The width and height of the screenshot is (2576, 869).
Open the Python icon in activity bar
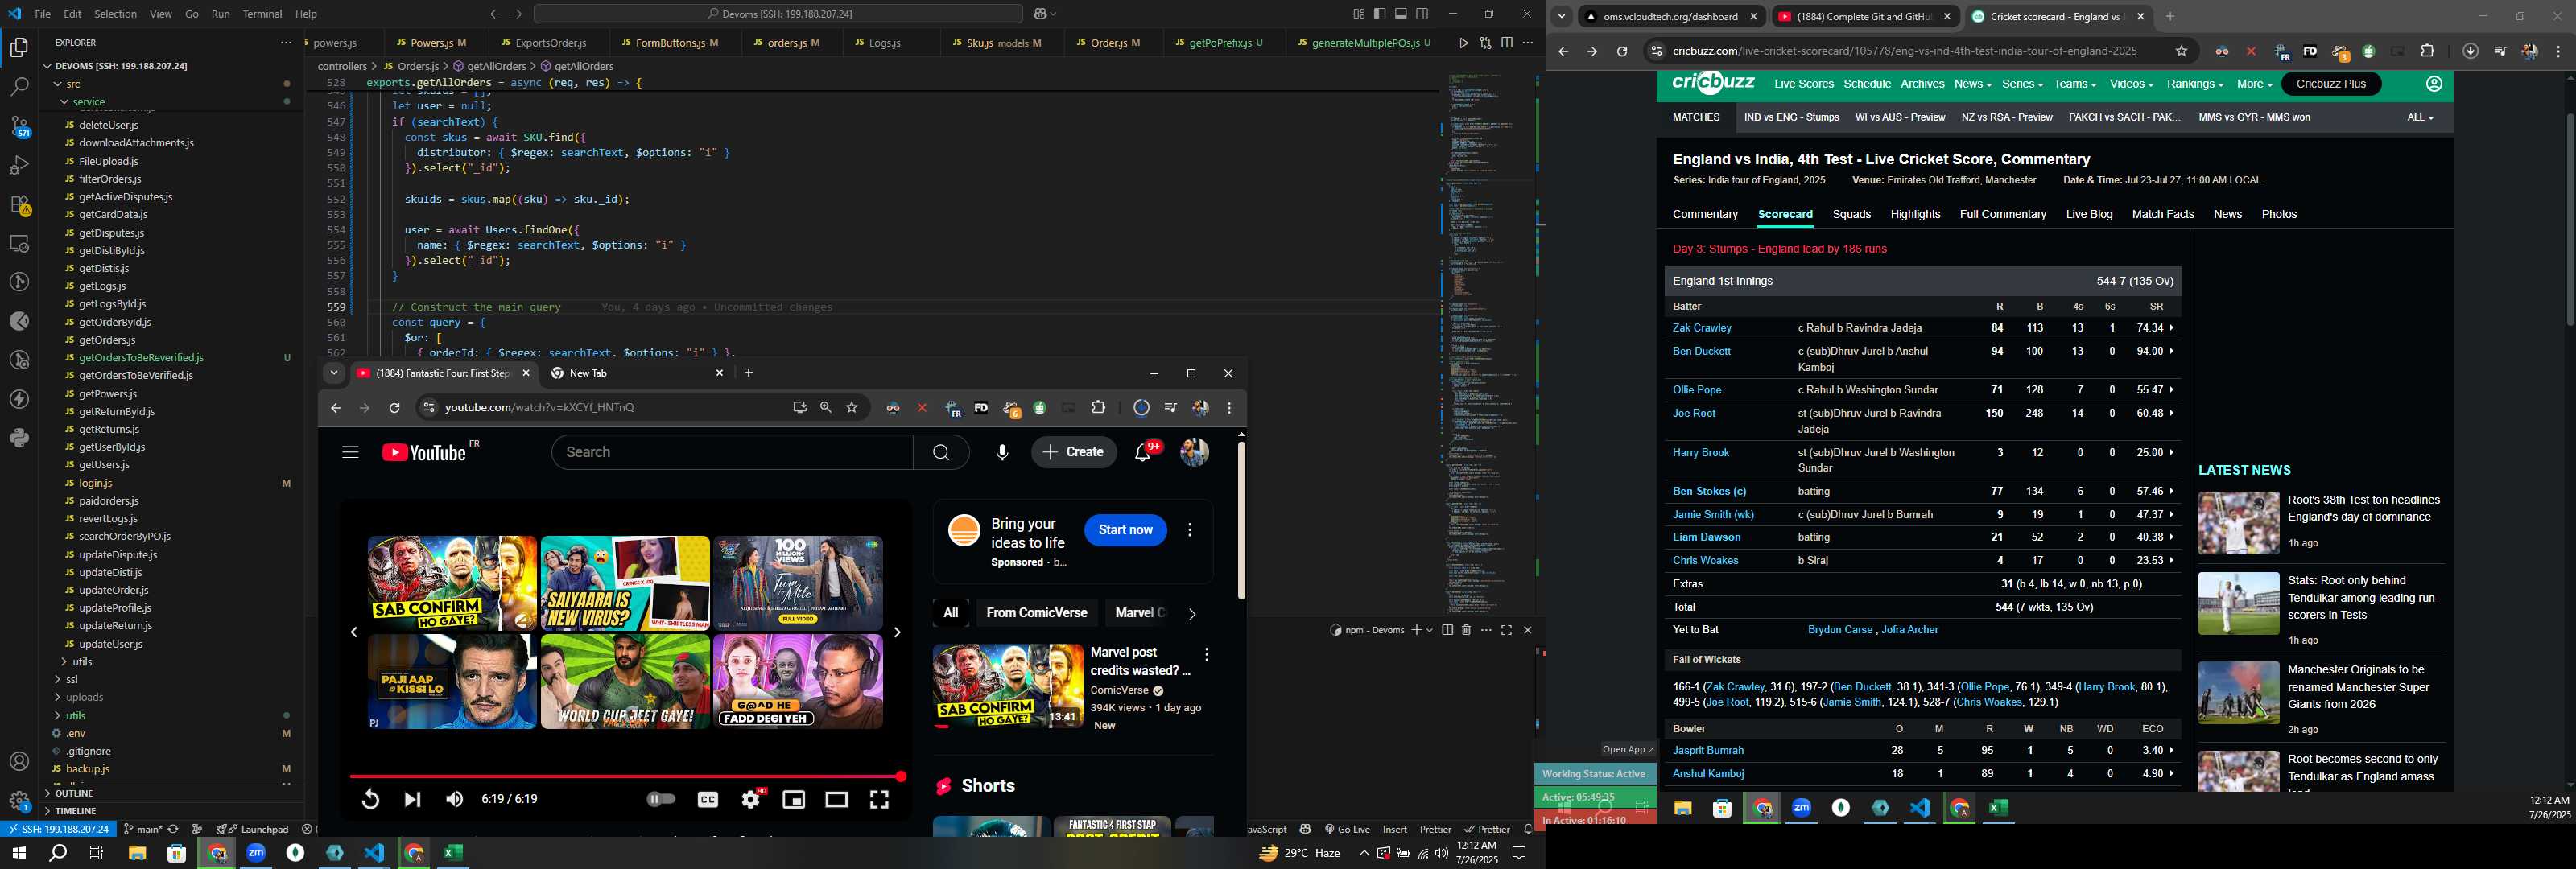pyautogui.click(x=19, y=438)
